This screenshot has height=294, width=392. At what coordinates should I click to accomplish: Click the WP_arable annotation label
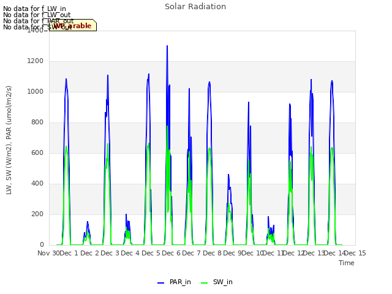pos(73,25)
